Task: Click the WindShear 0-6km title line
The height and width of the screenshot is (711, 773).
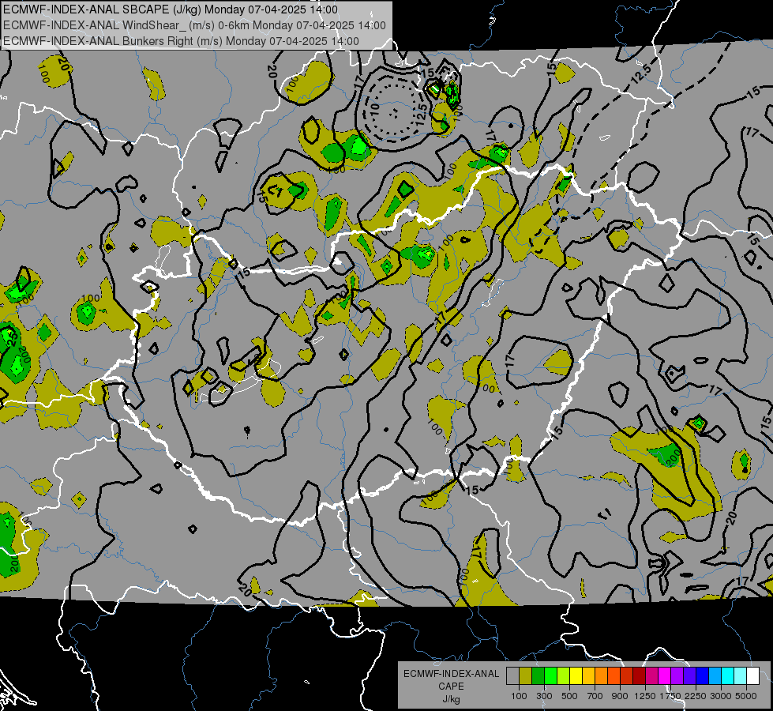Action: 195,25
